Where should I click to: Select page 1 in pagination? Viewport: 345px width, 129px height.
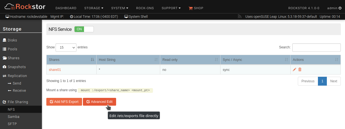coord(322,81)
